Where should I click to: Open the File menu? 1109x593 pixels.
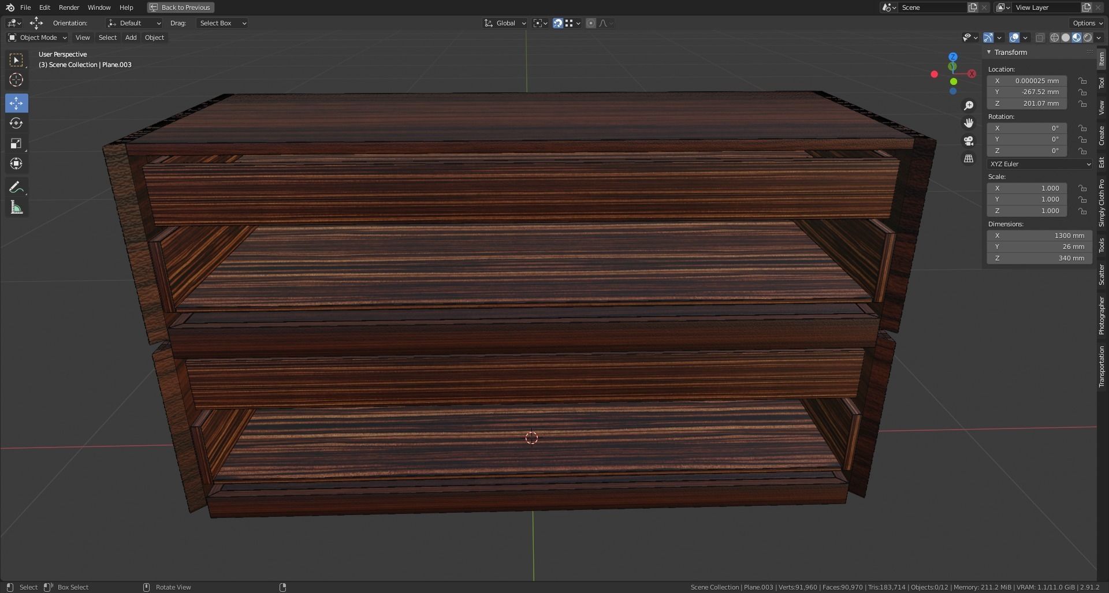[x=25, y=8]
